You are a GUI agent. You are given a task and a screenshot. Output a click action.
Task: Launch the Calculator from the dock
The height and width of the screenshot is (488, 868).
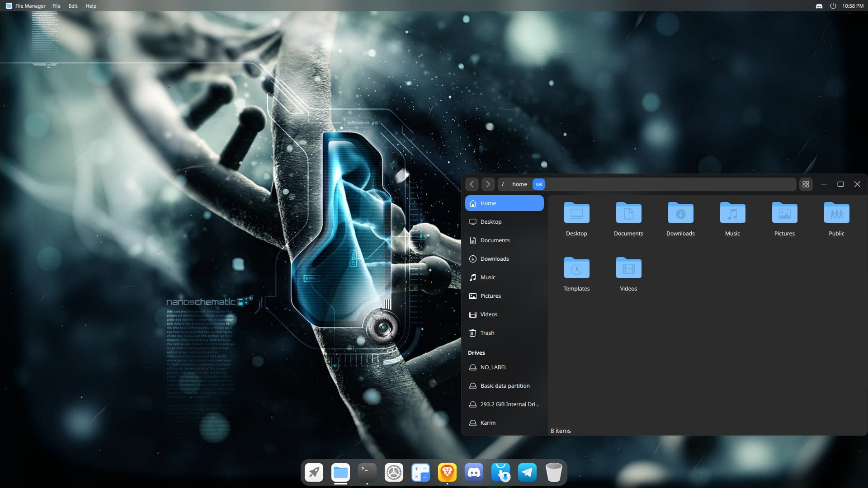[420, 473]
